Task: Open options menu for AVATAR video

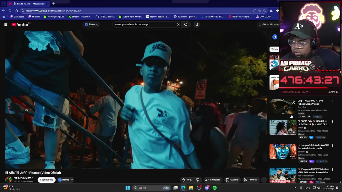Action: click(x=333, y=146)
